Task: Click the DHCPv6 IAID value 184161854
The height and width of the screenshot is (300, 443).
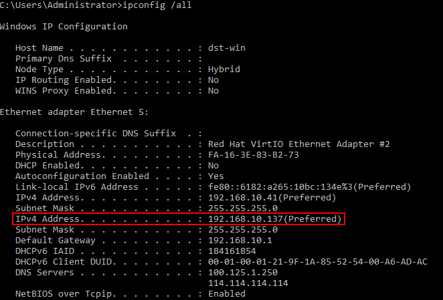Action: click(x=231, y=251)
